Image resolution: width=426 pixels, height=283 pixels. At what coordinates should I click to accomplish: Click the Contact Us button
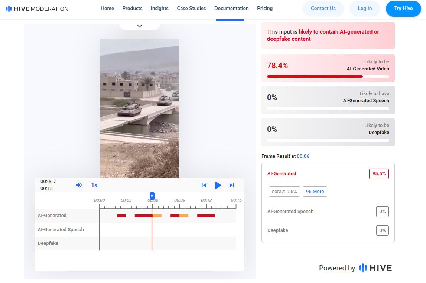[x=323, y=9]
